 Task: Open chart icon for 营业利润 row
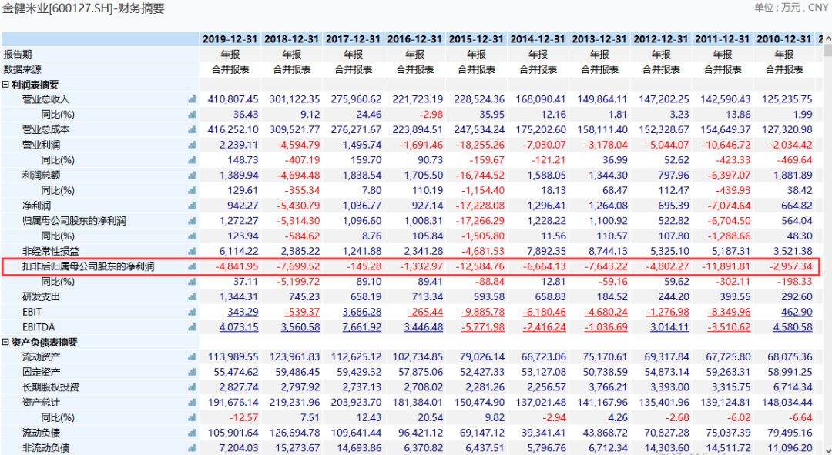click(192, 145)
